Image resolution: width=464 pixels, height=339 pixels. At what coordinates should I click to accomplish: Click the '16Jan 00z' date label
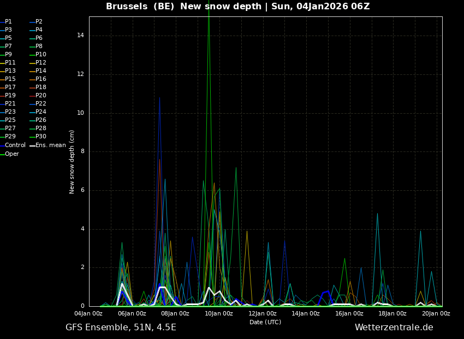(x=349, y=314)
